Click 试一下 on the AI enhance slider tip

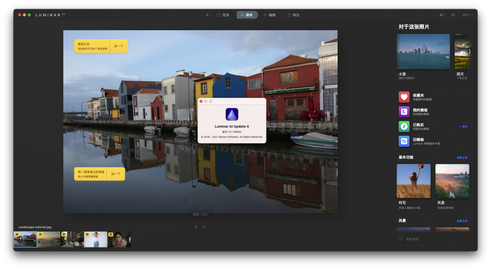[x=116, y=174]
